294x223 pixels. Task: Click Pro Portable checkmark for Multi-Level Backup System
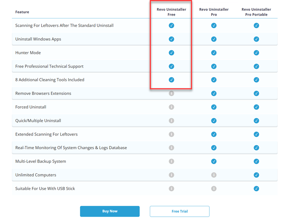tap(256, 161)
